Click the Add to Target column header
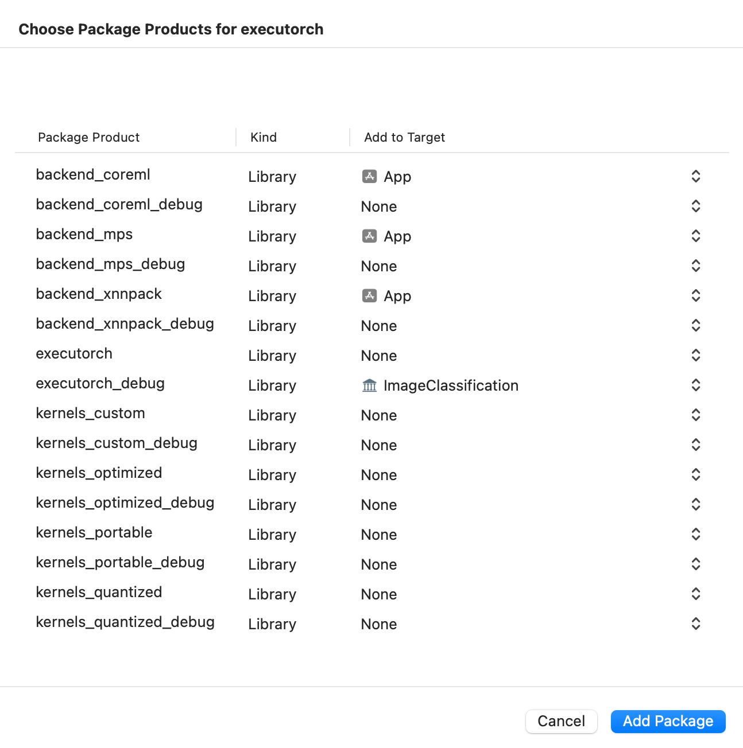743x748 pixels. click(x=404, y=137)
